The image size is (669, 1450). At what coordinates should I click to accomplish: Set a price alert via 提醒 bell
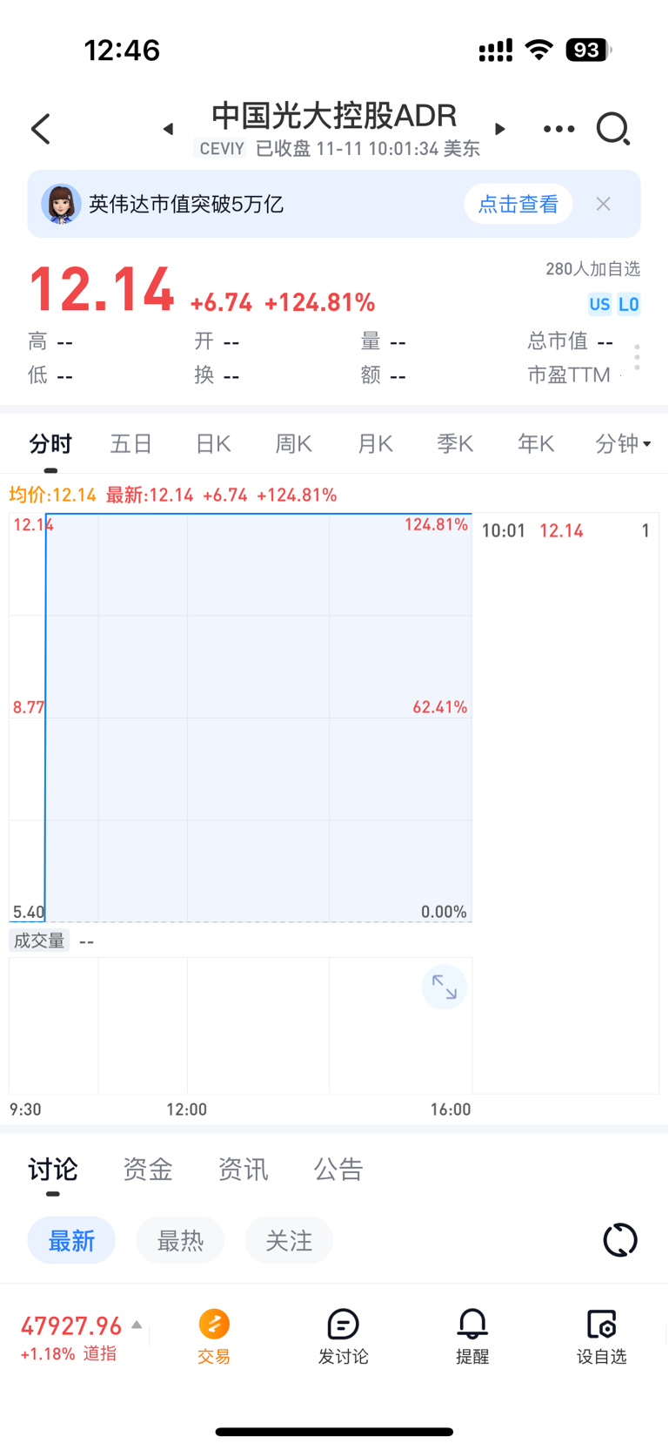pos(472,1337)
